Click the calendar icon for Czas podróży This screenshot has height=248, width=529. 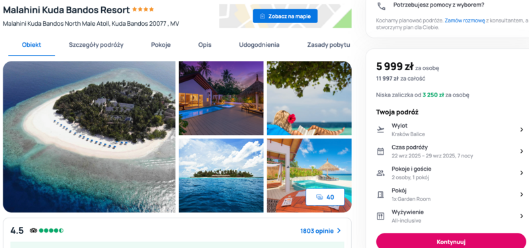[x=381, y=151]
